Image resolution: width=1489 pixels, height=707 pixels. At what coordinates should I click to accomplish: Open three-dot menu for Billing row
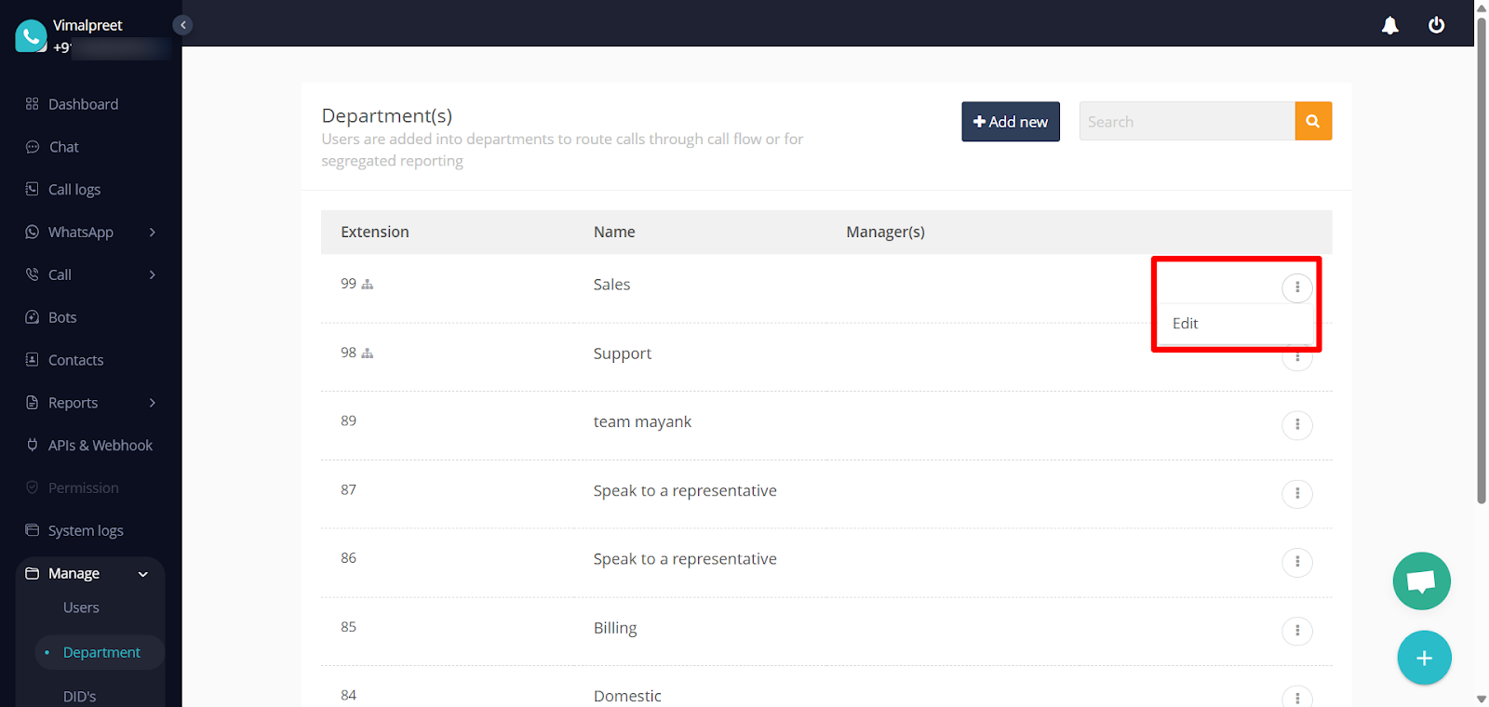(1296, 631)
